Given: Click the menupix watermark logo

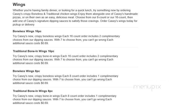Looking at the screenshot, I should point(147,87).
